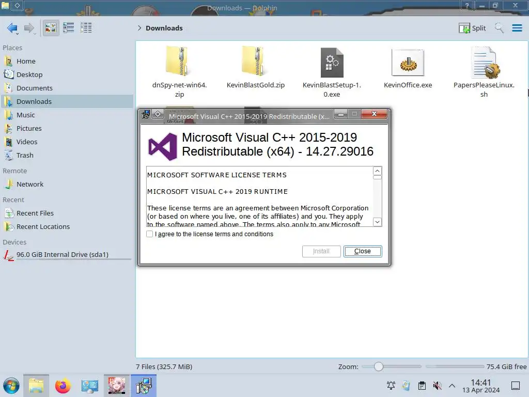Open notifications bell in system tray
The height and width of the screenshot is (397, 529).
[391, 386]
